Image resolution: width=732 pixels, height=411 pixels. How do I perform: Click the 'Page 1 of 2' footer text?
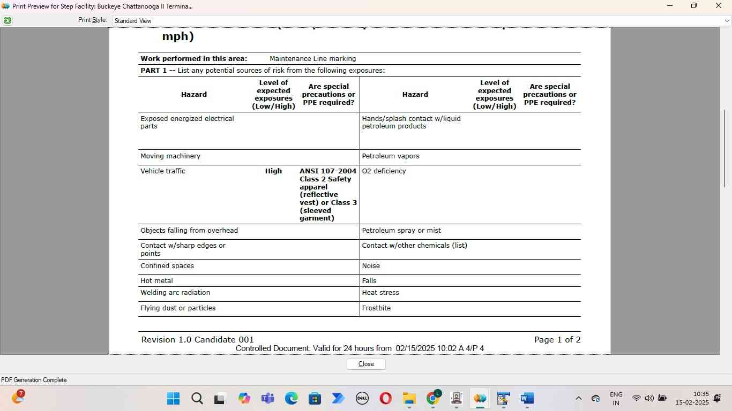[x=557, y=340]
